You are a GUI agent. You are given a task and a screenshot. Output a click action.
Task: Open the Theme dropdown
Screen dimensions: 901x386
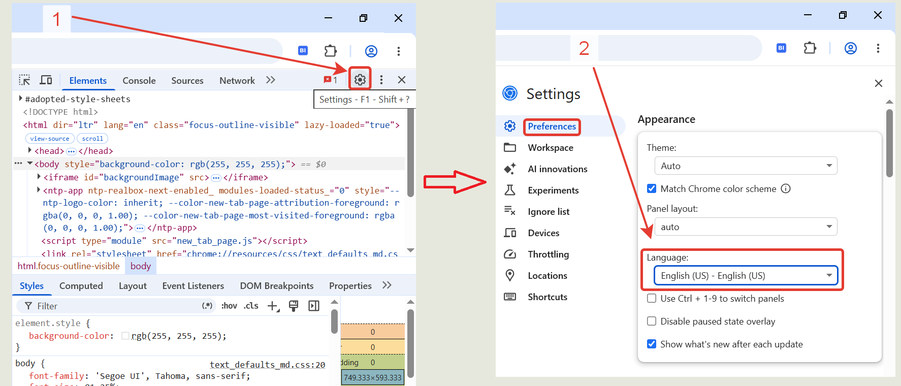point(746,166)
